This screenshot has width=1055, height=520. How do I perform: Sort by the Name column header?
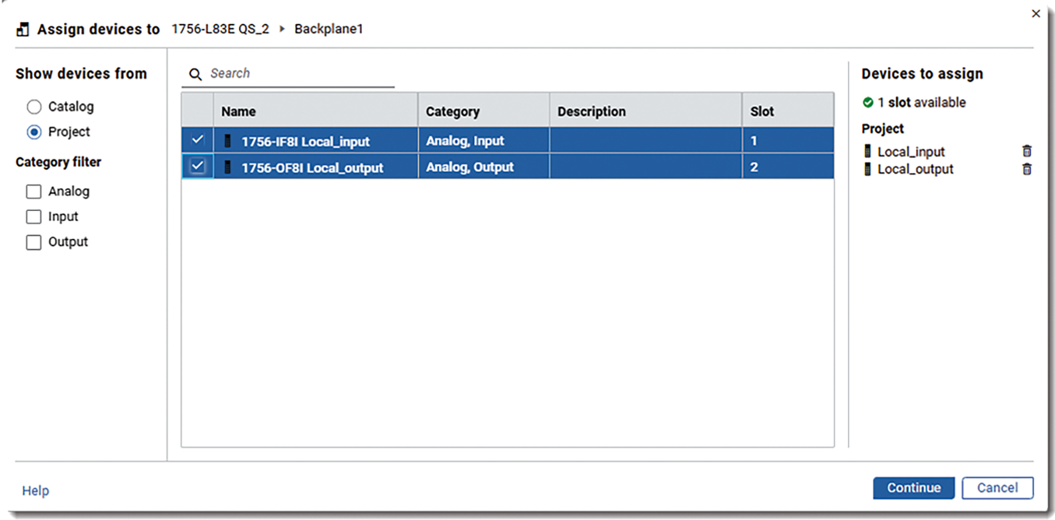pos(315,111)
